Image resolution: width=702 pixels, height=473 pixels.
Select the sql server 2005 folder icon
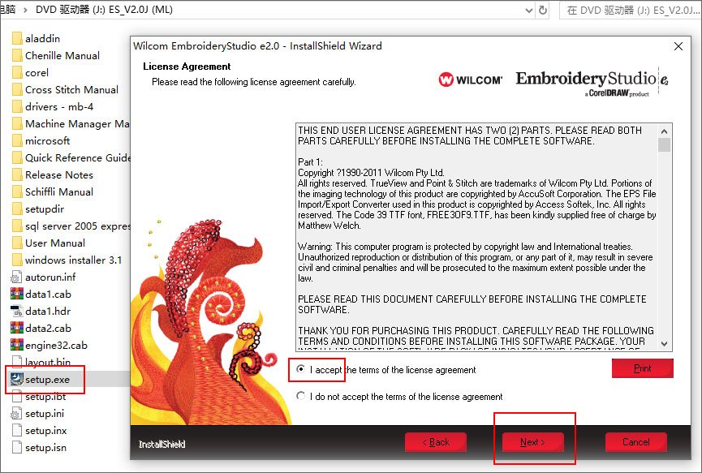18,226
